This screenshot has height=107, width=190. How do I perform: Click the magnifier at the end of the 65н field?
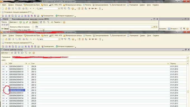(x=156, y=27)
